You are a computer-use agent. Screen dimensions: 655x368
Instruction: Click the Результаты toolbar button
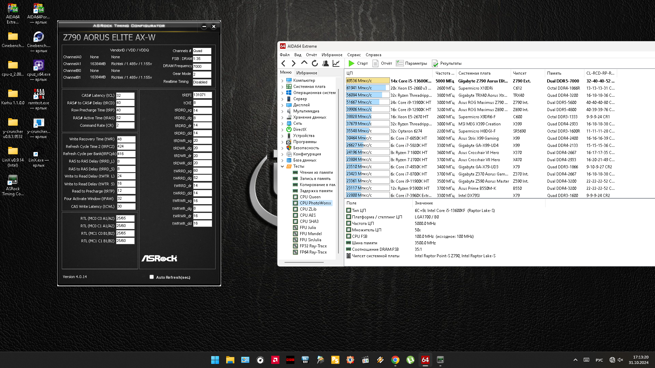click(447, 63)
